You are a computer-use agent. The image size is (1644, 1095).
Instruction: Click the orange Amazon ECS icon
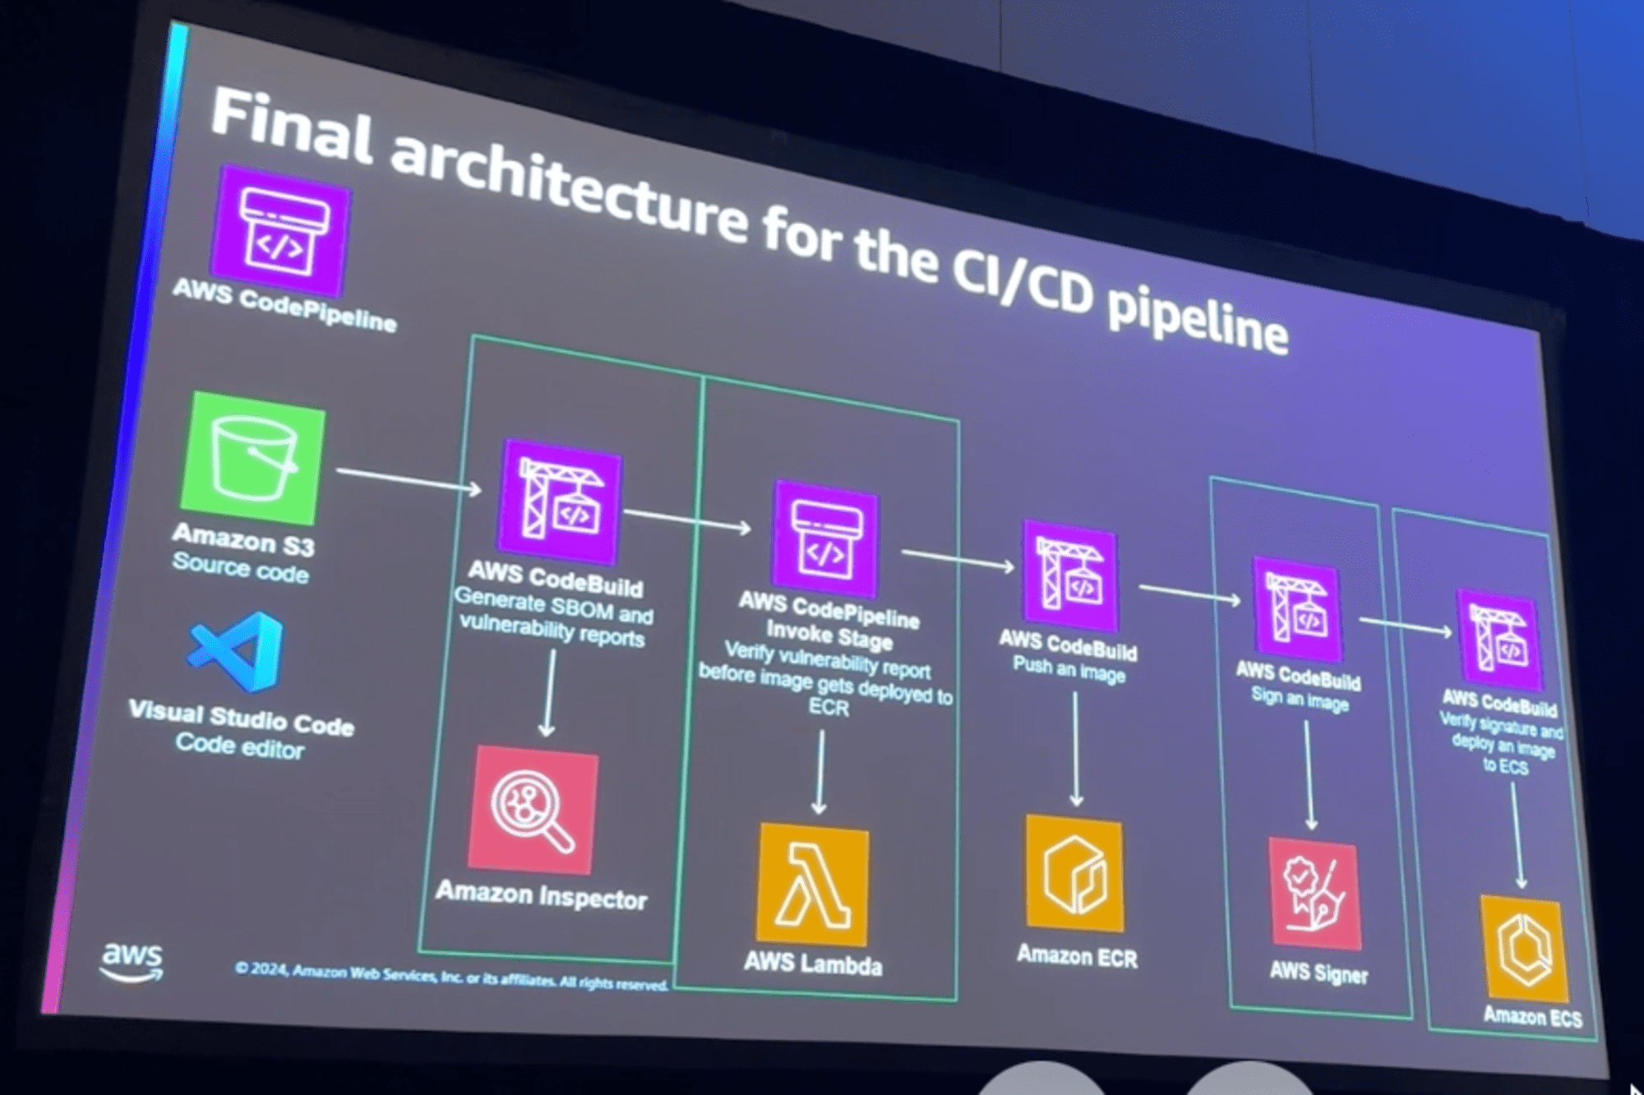pos(1525,949)
